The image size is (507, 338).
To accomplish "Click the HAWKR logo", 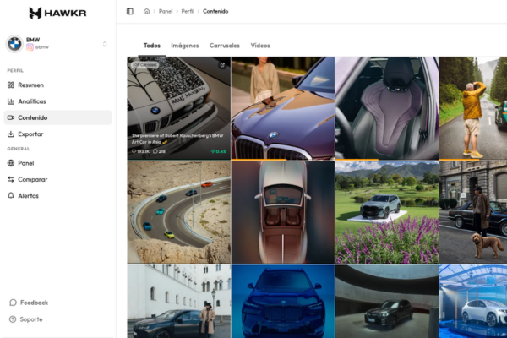I will point(58,13).
